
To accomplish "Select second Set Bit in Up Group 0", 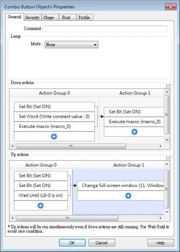I will (41, 186).
